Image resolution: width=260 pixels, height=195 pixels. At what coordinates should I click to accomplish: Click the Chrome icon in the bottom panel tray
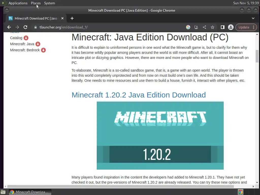pos(241,192)
